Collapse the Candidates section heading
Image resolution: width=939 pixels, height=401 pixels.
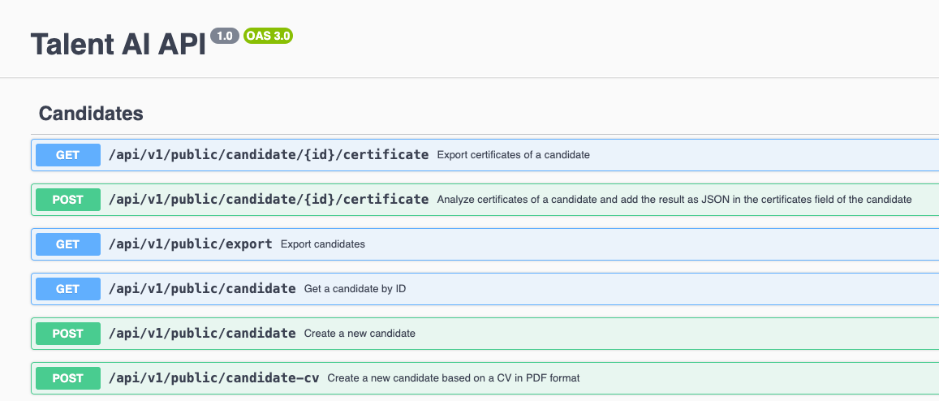tap(91, 114)
